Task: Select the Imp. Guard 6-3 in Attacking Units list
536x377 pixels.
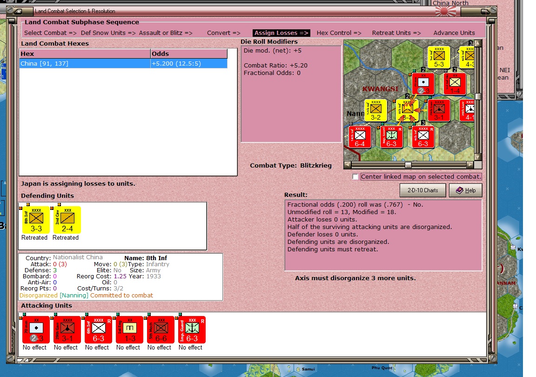Action: tap(191, 330)
